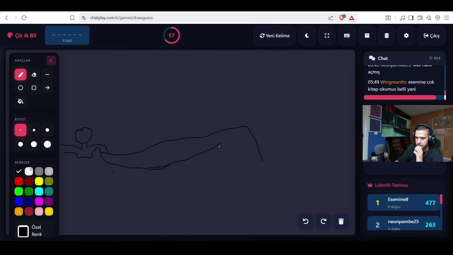Open the browser playlist music icon
453x255 pixels.
402,18
